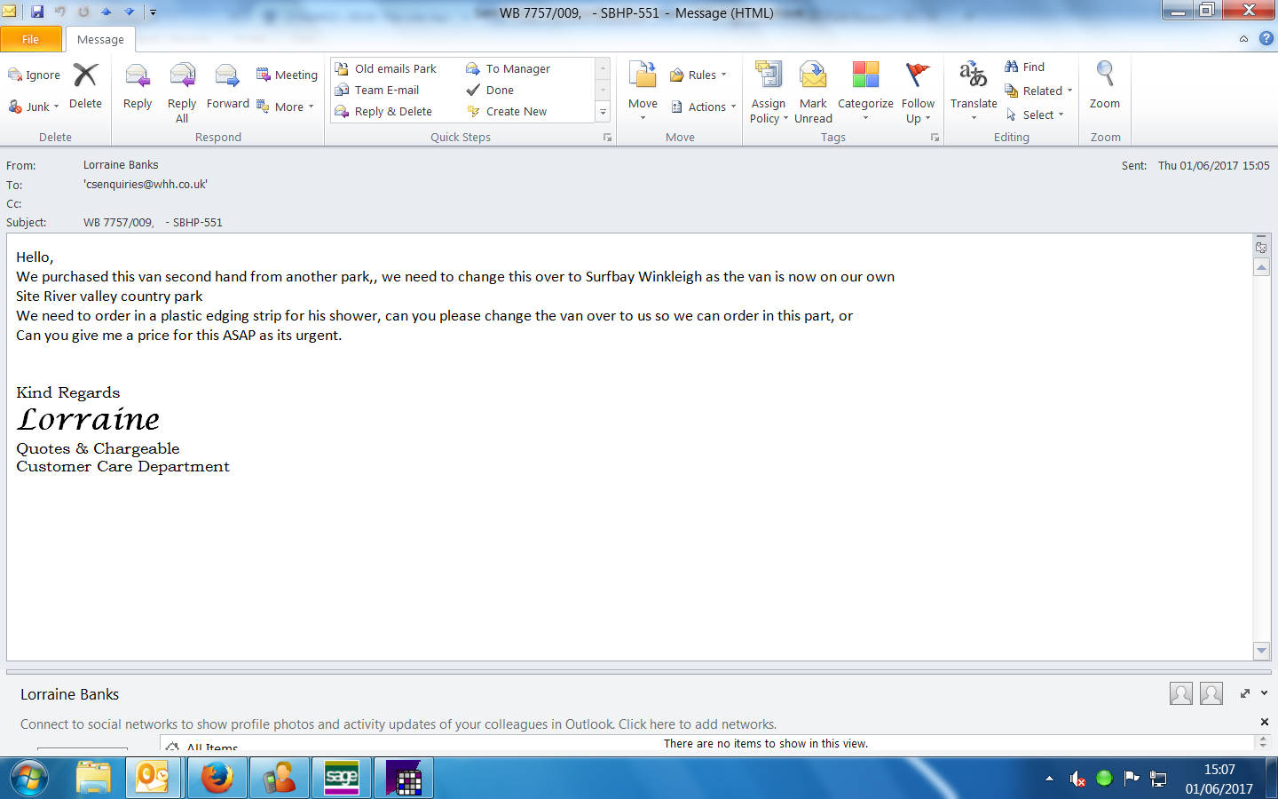Open volume control in system tray
The width and height of the screenshot is (1278, 799).
tap(1077, 779)
